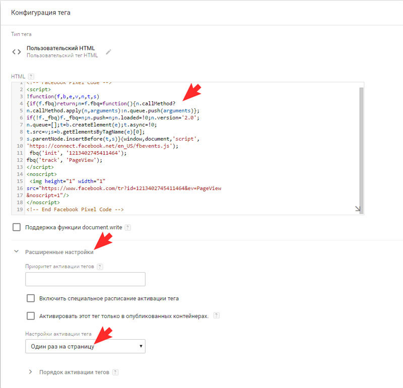Click the Расширенные настройки label
The height and width of the screenshot is (388, 403).
(x=59, y=252)
